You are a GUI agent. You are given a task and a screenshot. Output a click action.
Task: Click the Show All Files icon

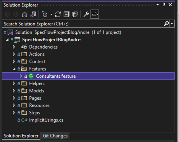coord(75,15)
